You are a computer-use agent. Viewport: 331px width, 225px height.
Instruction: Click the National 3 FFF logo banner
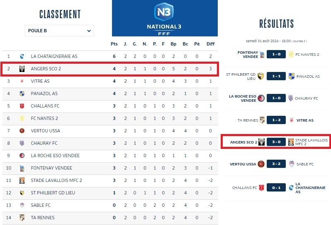click(165, 18)
